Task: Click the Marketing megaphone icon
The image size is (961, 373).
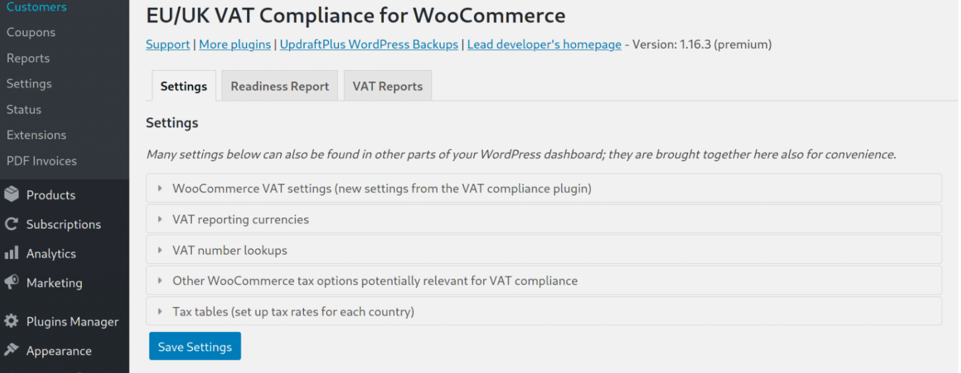Action: click(x=11, y=283)
